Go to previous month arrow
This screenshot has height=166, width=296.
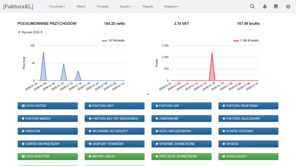click(19, 32)
